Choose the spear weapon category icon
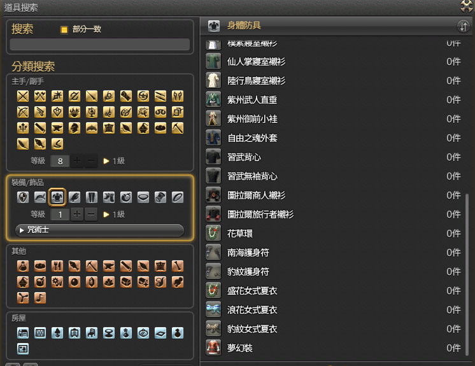475x366 pixels. [x=92, y=96]
